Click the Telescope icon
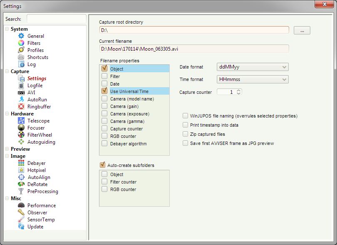This screenshot has width=337, height=245. (x=21, y=121)
